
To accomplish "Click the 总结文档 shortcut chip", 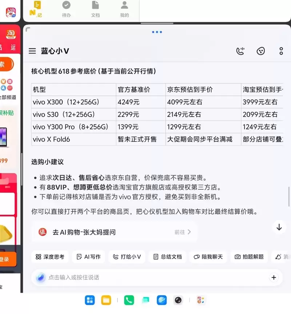I will click(167, 257).
